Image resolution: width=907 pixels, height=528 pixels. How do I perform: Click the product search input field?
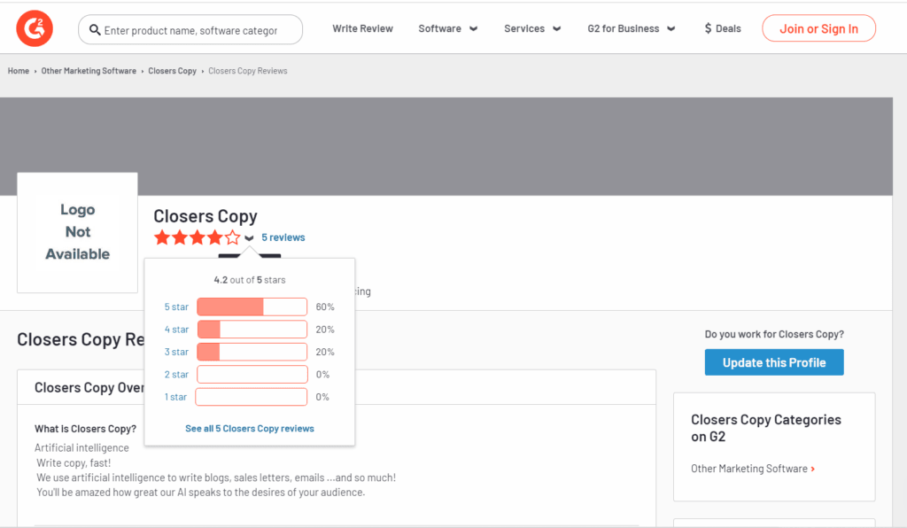[x=190, y=30]
